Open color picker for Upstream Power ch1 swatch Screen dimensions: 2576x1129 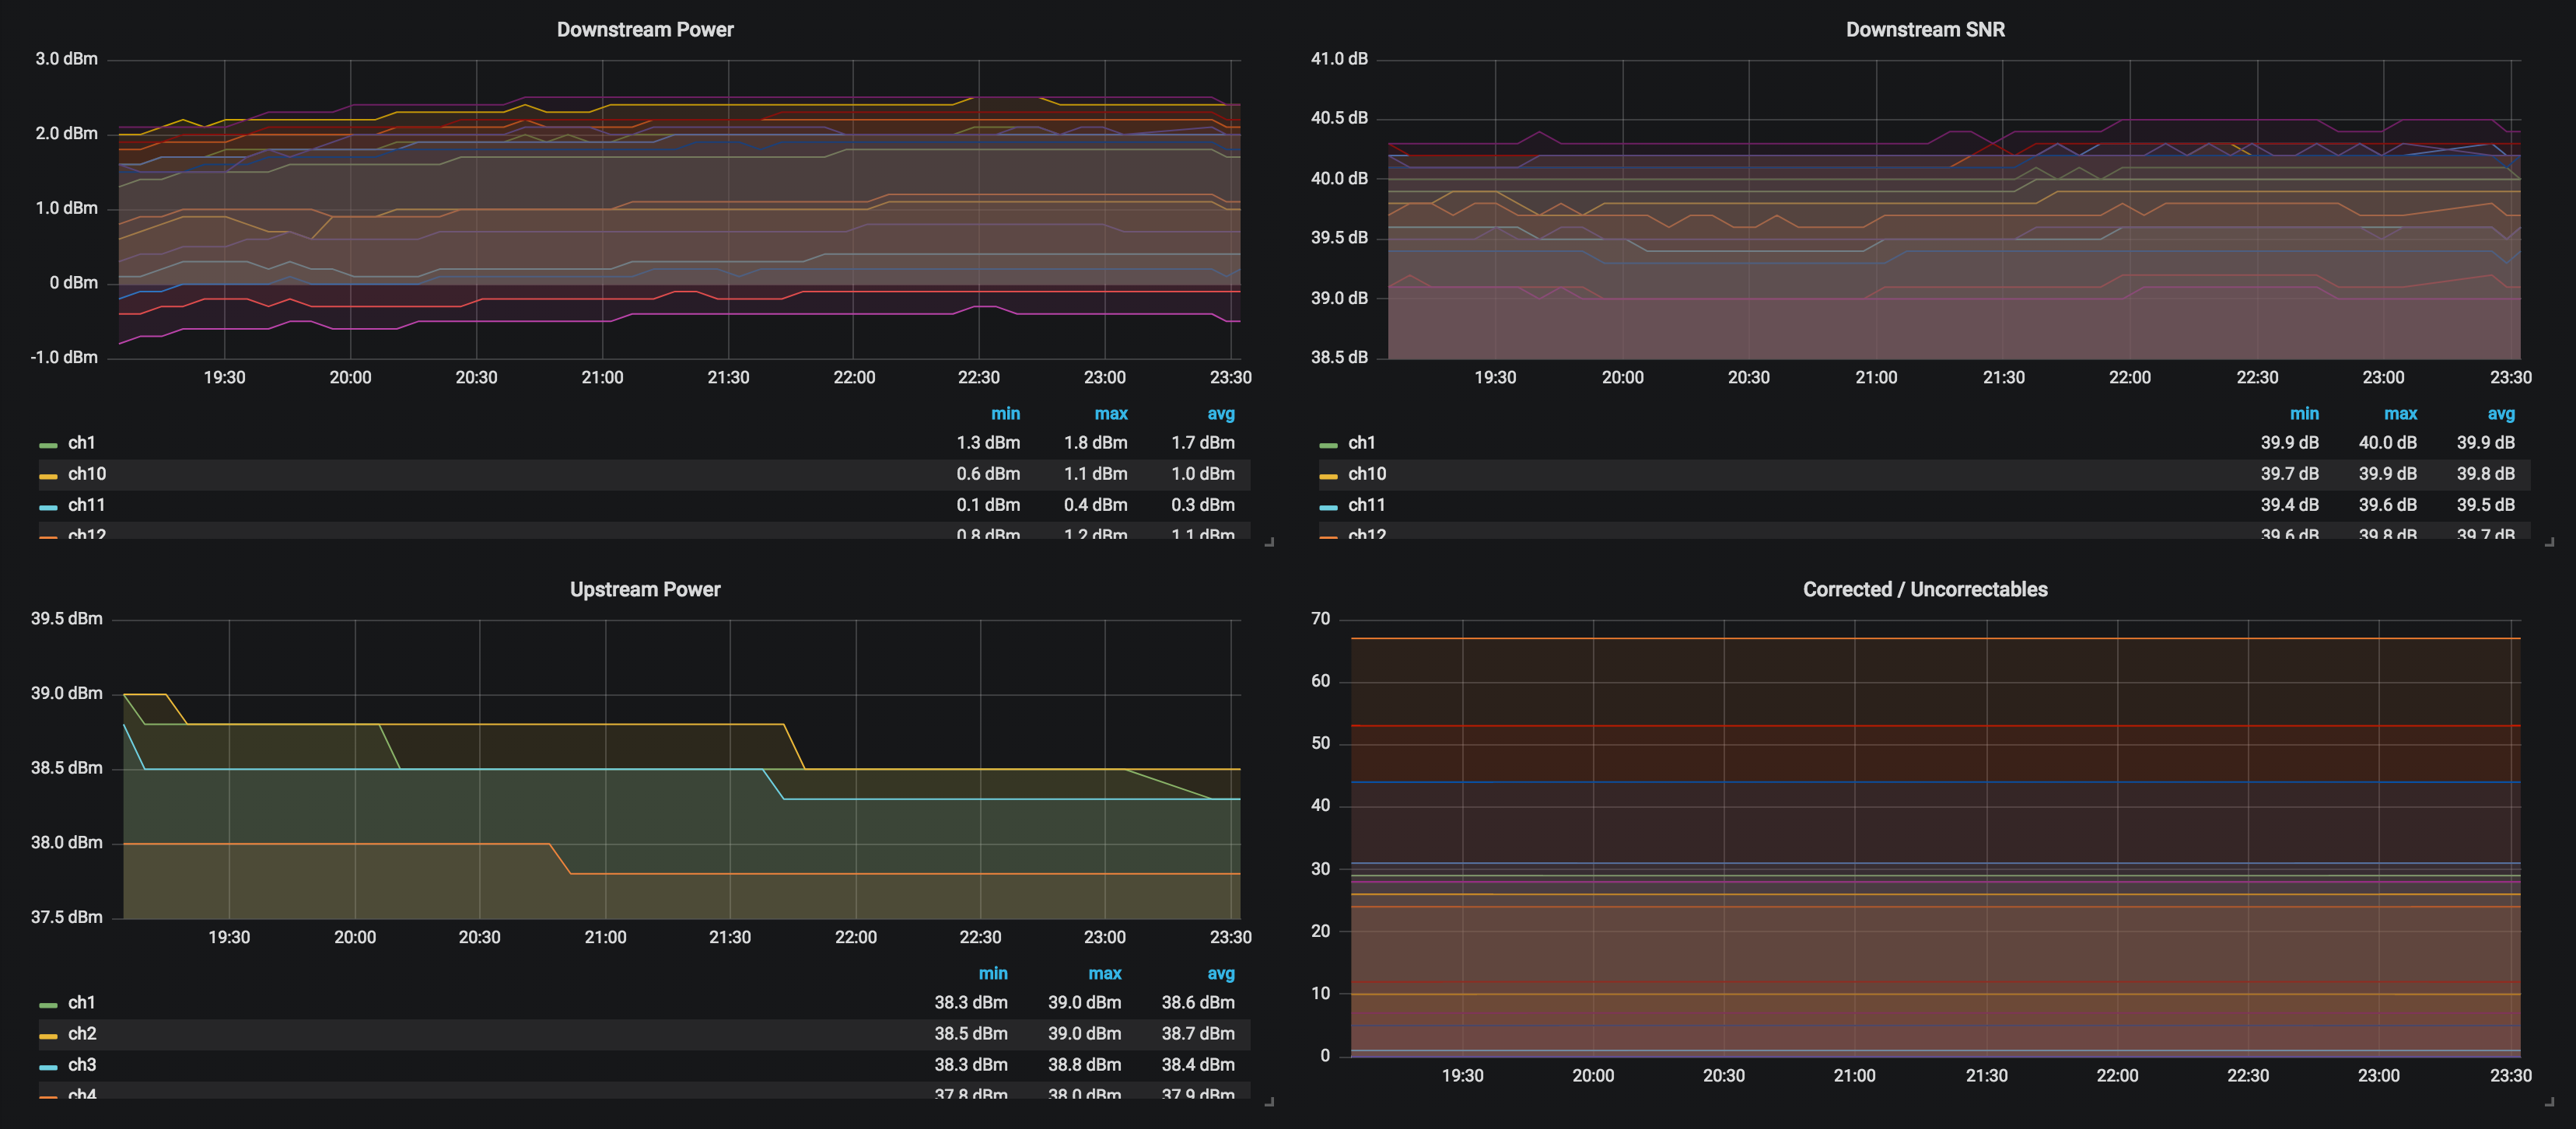[x=48, y=1005]
